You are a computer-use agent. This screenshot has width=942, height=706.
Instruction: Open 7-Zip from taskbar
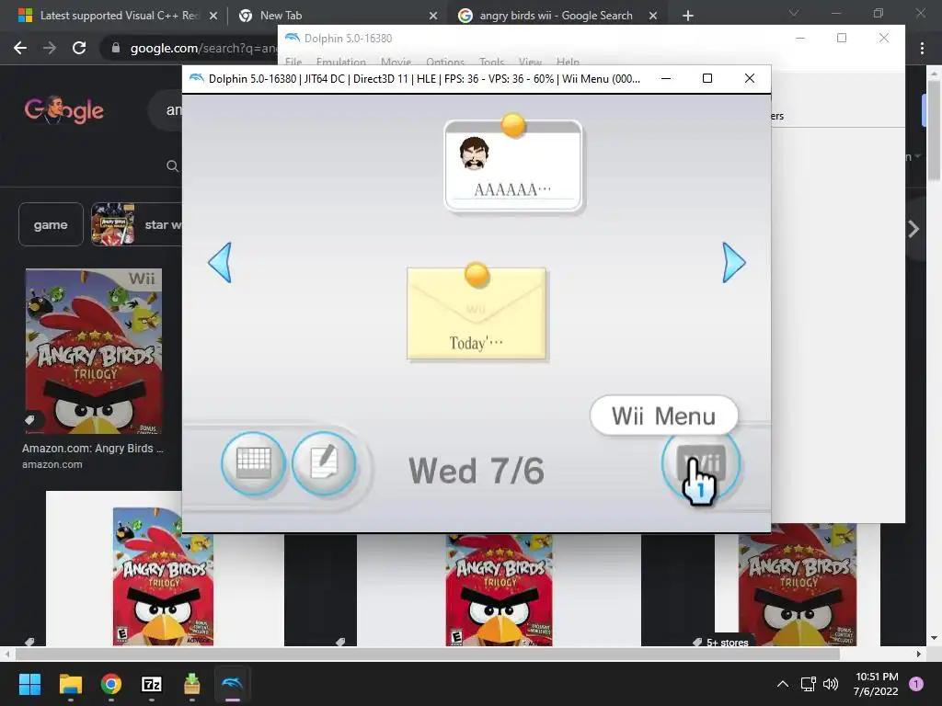pos(152,684)
